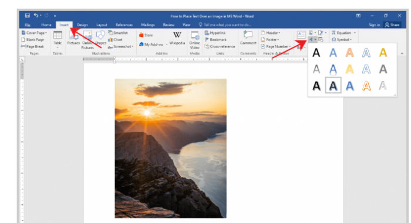Click the WordArt button in ribbon
This screenshot has width=411, height=223.
tap(312, 39)
